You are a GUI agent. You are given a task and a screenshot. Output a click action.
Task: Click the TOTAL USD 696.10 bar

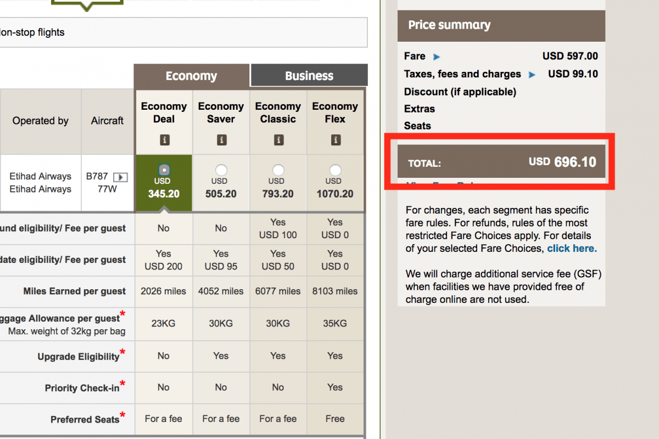pos(501,162)
